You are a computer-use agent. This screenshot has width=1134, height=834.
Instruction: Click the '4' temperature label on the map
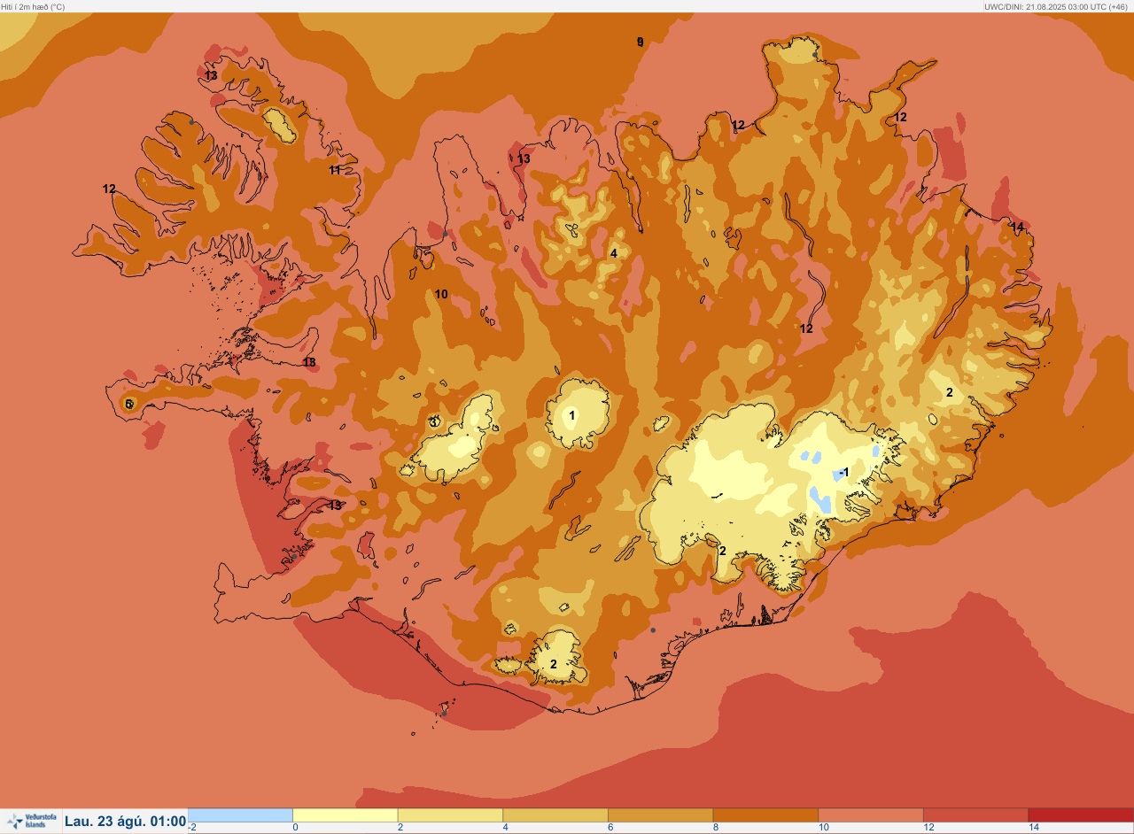tap(613, 253)
